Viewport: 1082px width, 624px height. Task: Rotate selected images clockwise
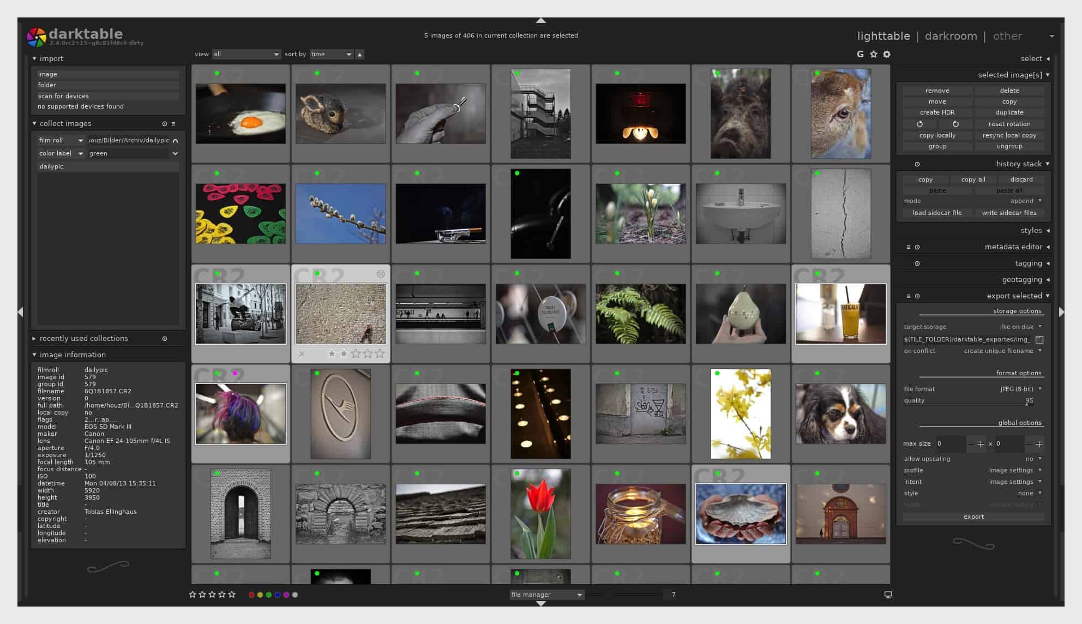click(x=955, y=124)
